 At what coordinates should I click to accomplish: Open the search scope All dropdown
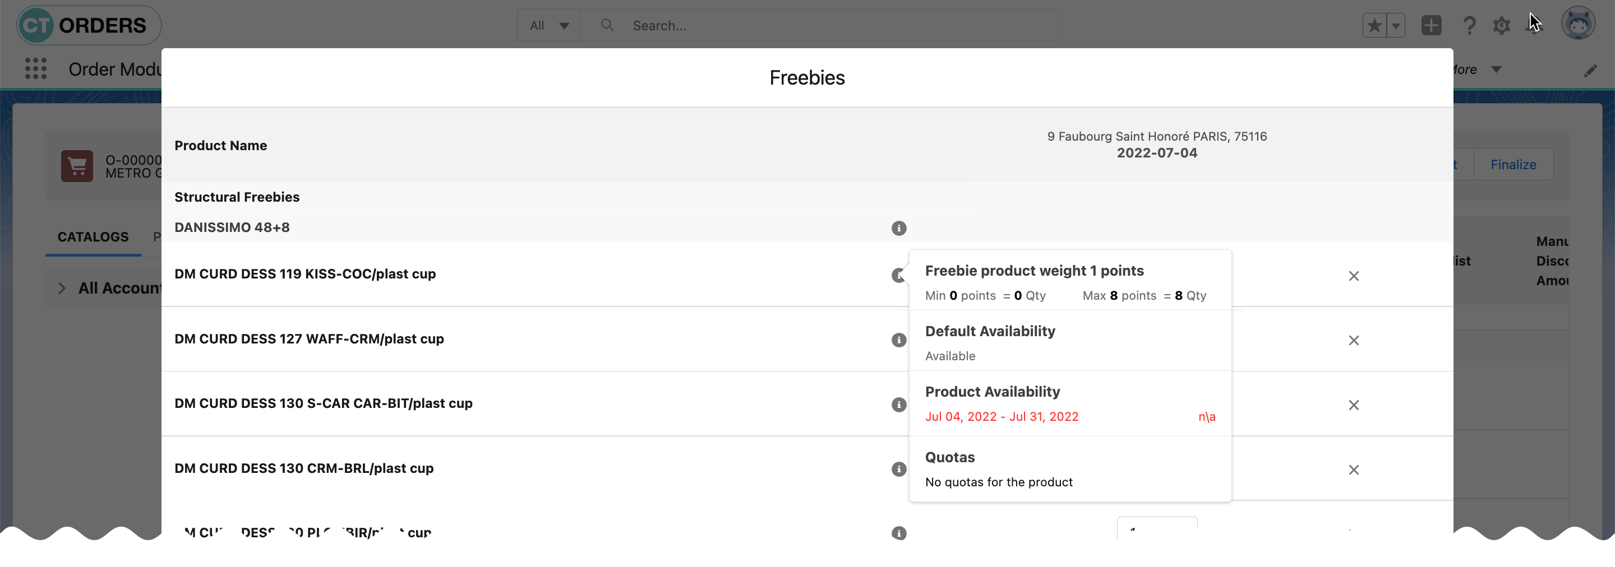point(548,26)
